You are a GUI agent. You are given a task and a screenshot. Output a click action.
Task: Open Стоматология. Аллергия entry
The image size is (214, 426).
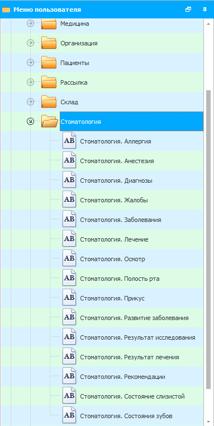point(116,142)
